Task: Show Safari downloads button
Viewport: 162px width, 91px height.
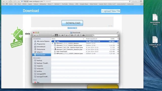Action: (141, 1)
